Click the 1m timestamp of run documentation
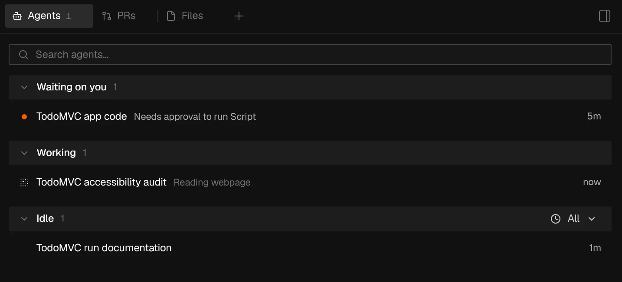 click(x=595, y=248)
